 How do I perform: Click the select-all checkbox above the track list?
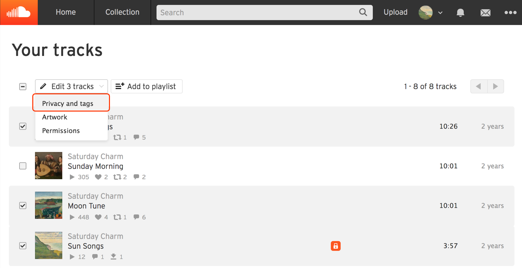(23, 87)
